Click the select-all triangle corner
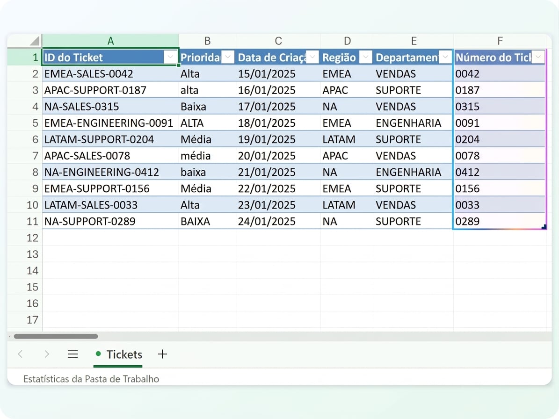The height and width of the screenshot is (419, 559). [x=34, y=41]
